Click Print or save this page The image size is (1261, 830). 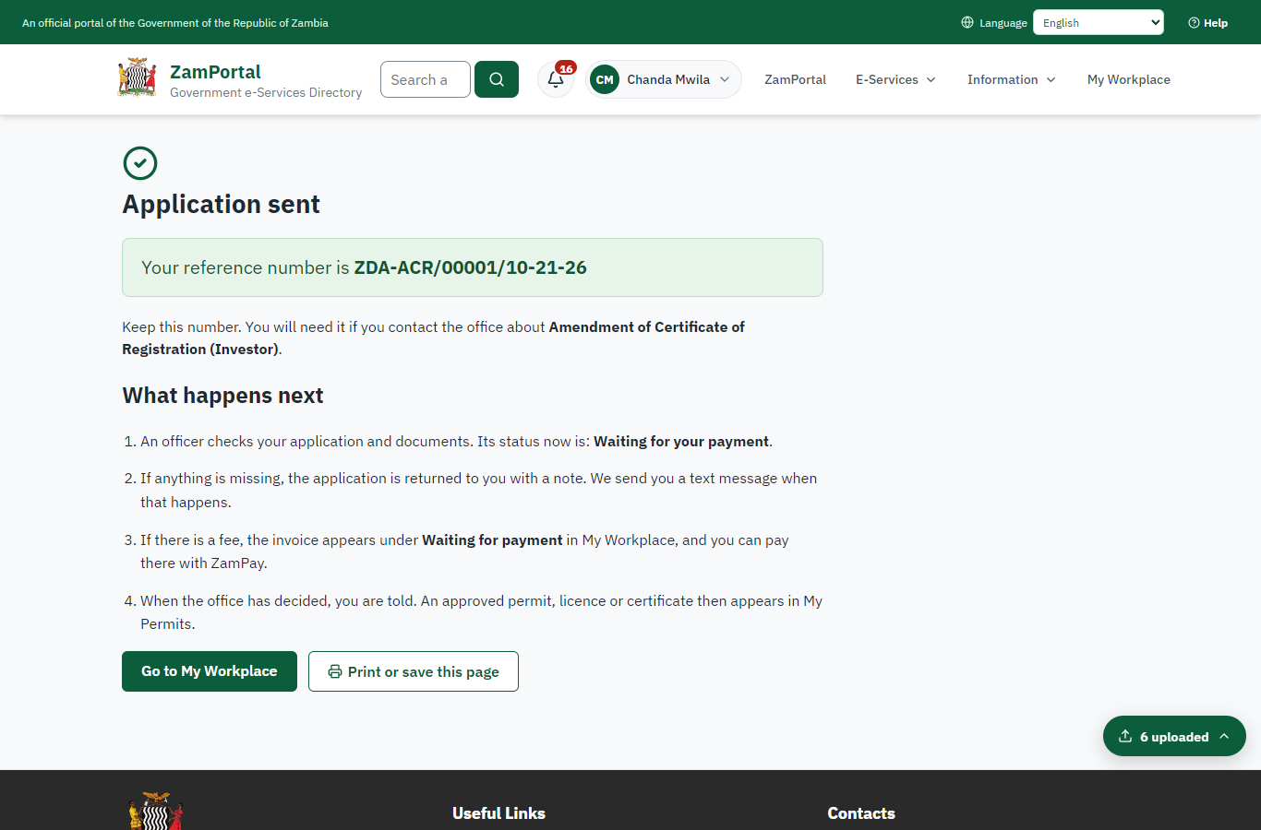[414, 671]
